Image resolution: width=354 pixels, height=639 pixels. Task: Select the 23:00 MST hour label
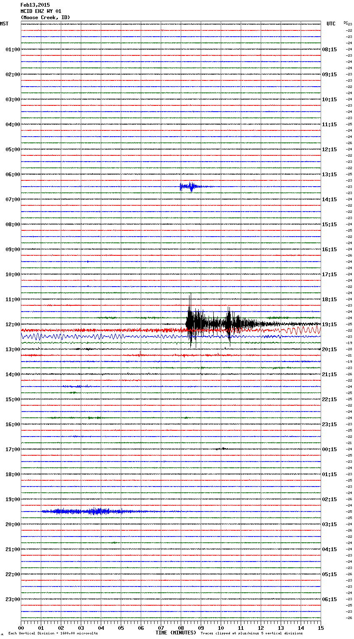(13, 599)
